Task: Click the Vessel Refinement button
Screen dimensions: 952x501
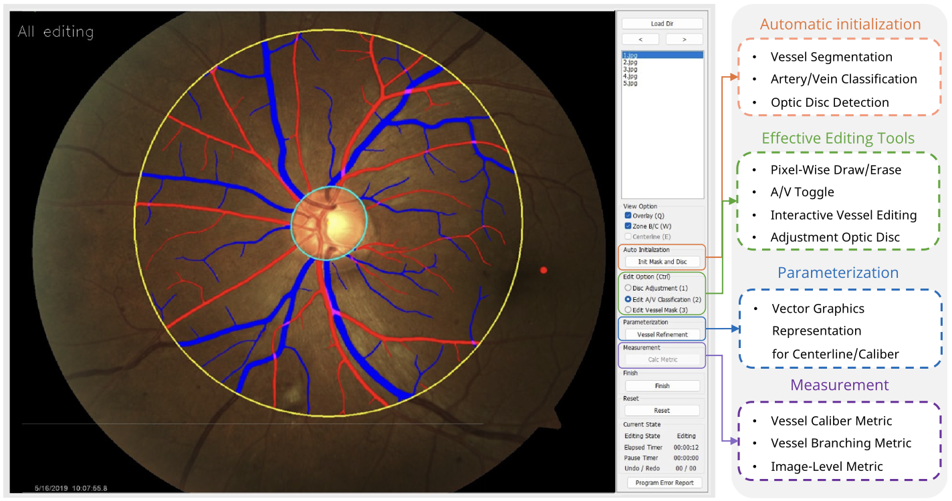Action: tap(662, 334)
